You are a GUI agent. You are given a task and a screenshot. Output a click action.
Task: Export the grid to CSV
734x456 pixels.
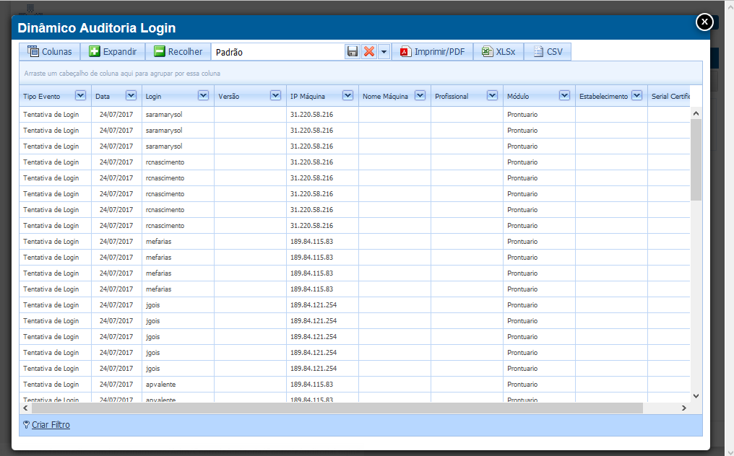pyautogui.click(x=548, y=51)
